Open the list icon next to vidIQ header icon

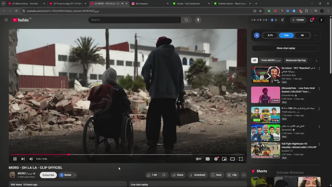276,20
